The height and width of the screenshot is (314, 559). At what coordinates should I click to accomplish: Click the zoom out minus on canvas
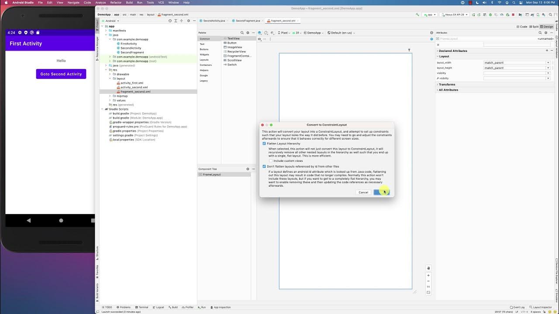pyautogui.click(x=428, y=281)
